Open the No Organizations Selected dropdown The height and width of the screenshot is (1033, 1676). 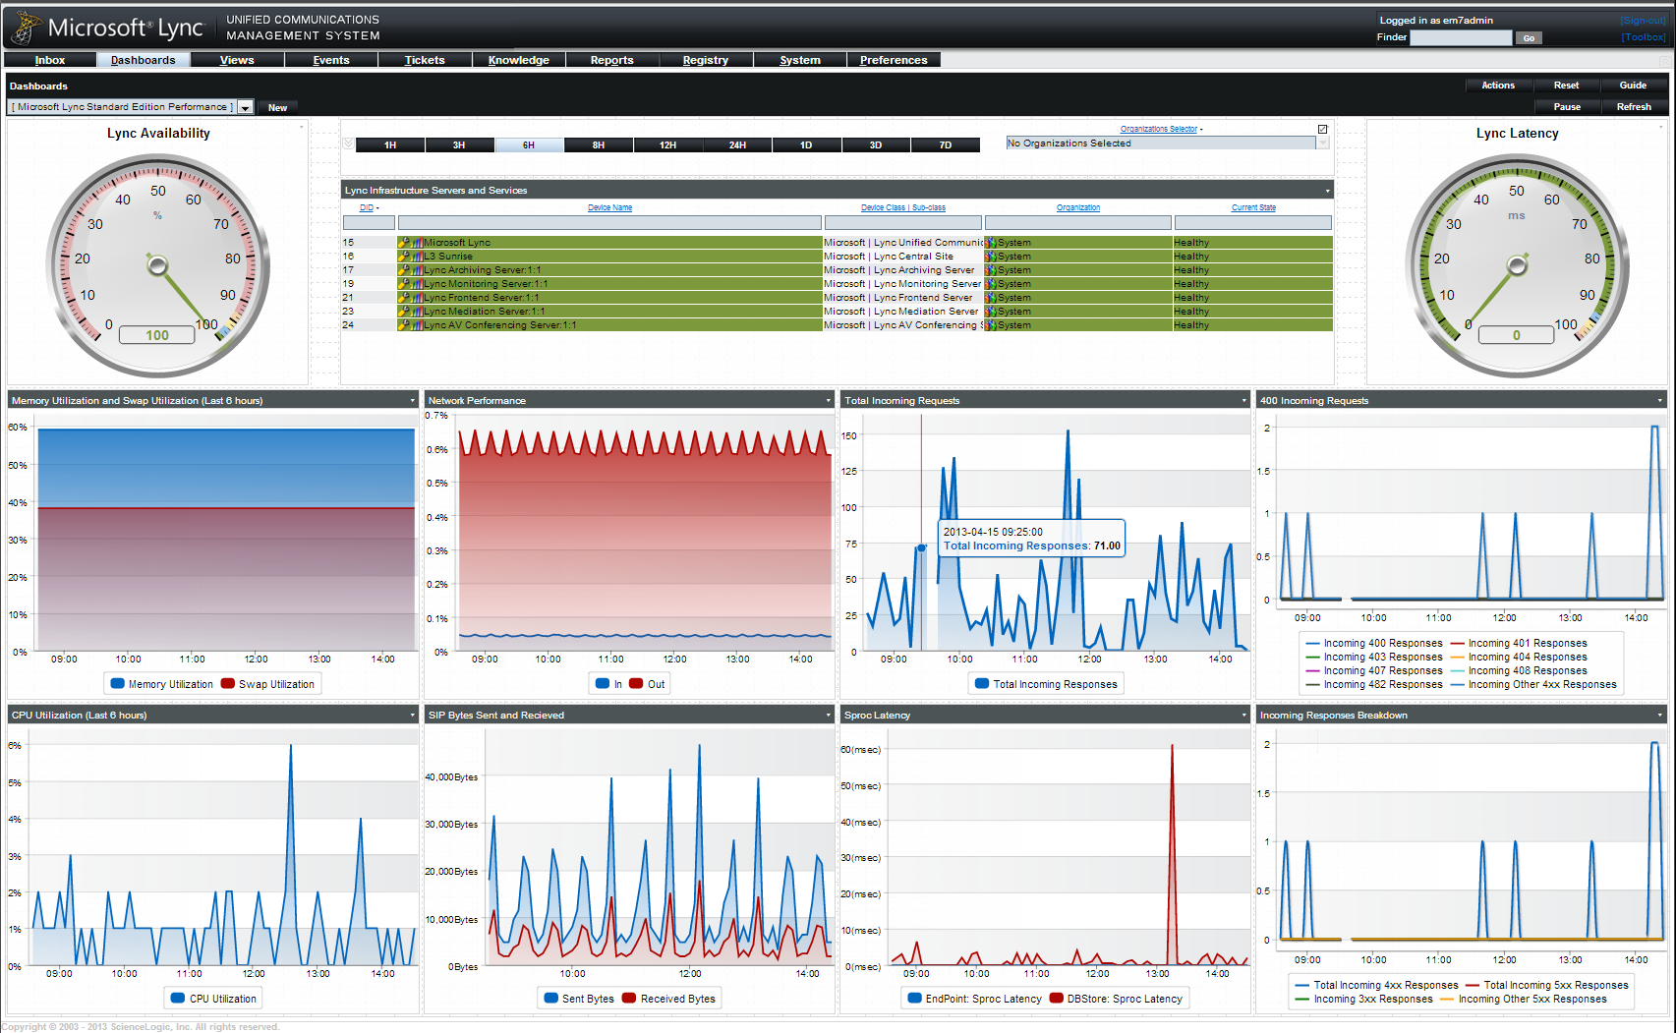(1322, 143)
